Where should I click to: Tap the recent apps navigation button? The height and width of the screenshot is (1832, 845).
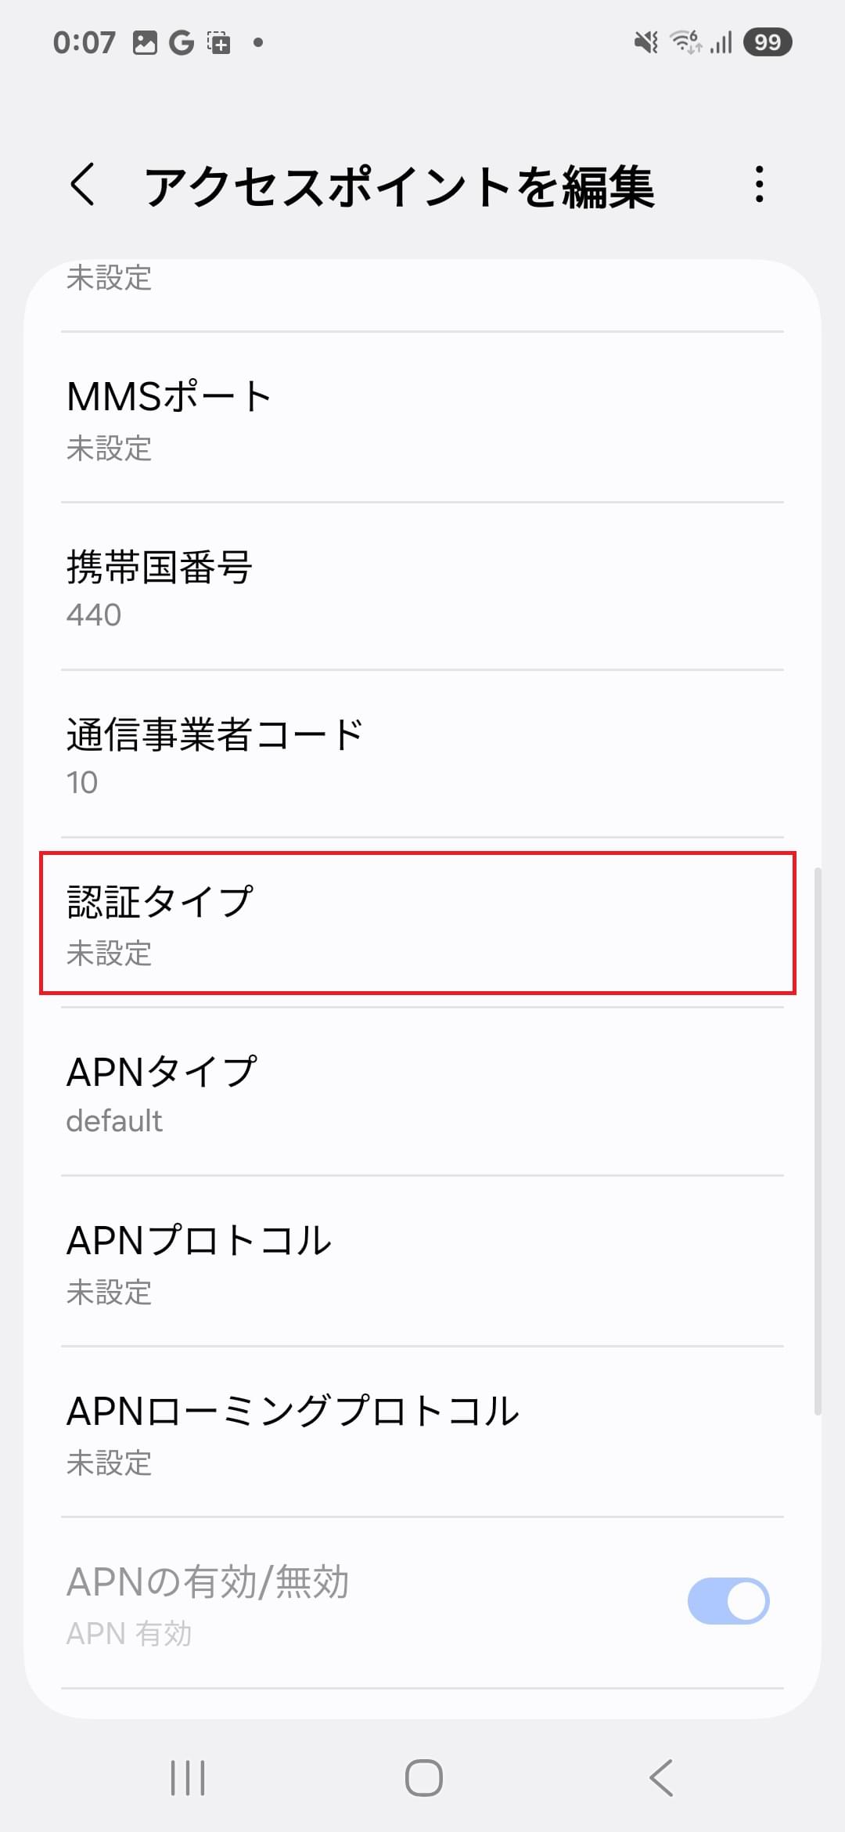pos(186,1776)
